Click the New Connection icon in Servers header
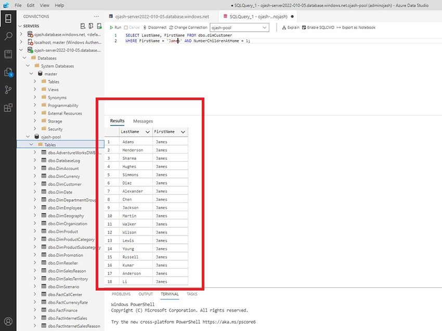Image resolution: width=442 pixels, height=331 pixels. click(83, 26)
